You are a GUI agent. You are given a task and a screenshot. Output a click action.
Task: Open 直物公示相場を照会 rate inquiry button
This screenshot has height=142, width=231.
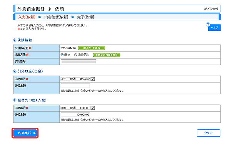point(107,55)
